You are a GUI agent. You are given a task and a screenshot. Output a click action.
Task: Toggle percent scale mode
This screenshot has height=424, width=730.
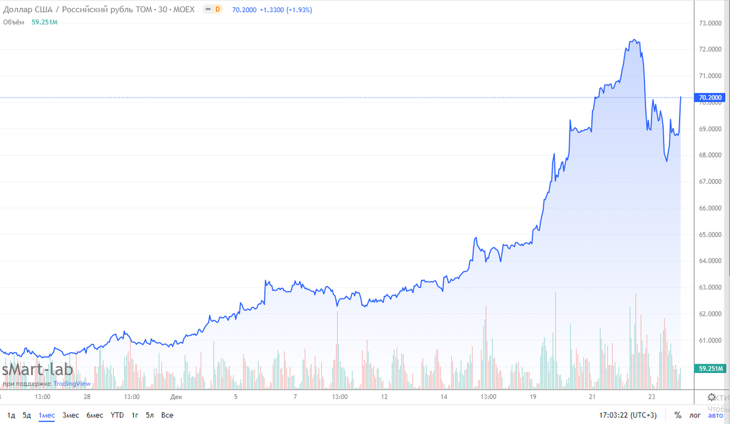pos(678,415)
